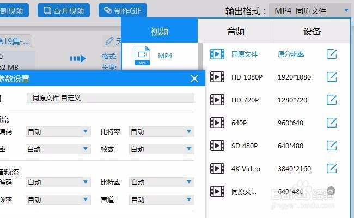Select the MP4 format icon
The height and width of the screenshot is (218, 354).
coord(142,56)
